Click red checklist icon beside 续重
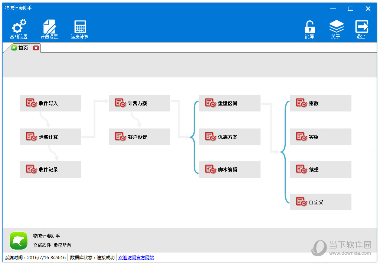This screenshot has width=380, height=264. 301,169
